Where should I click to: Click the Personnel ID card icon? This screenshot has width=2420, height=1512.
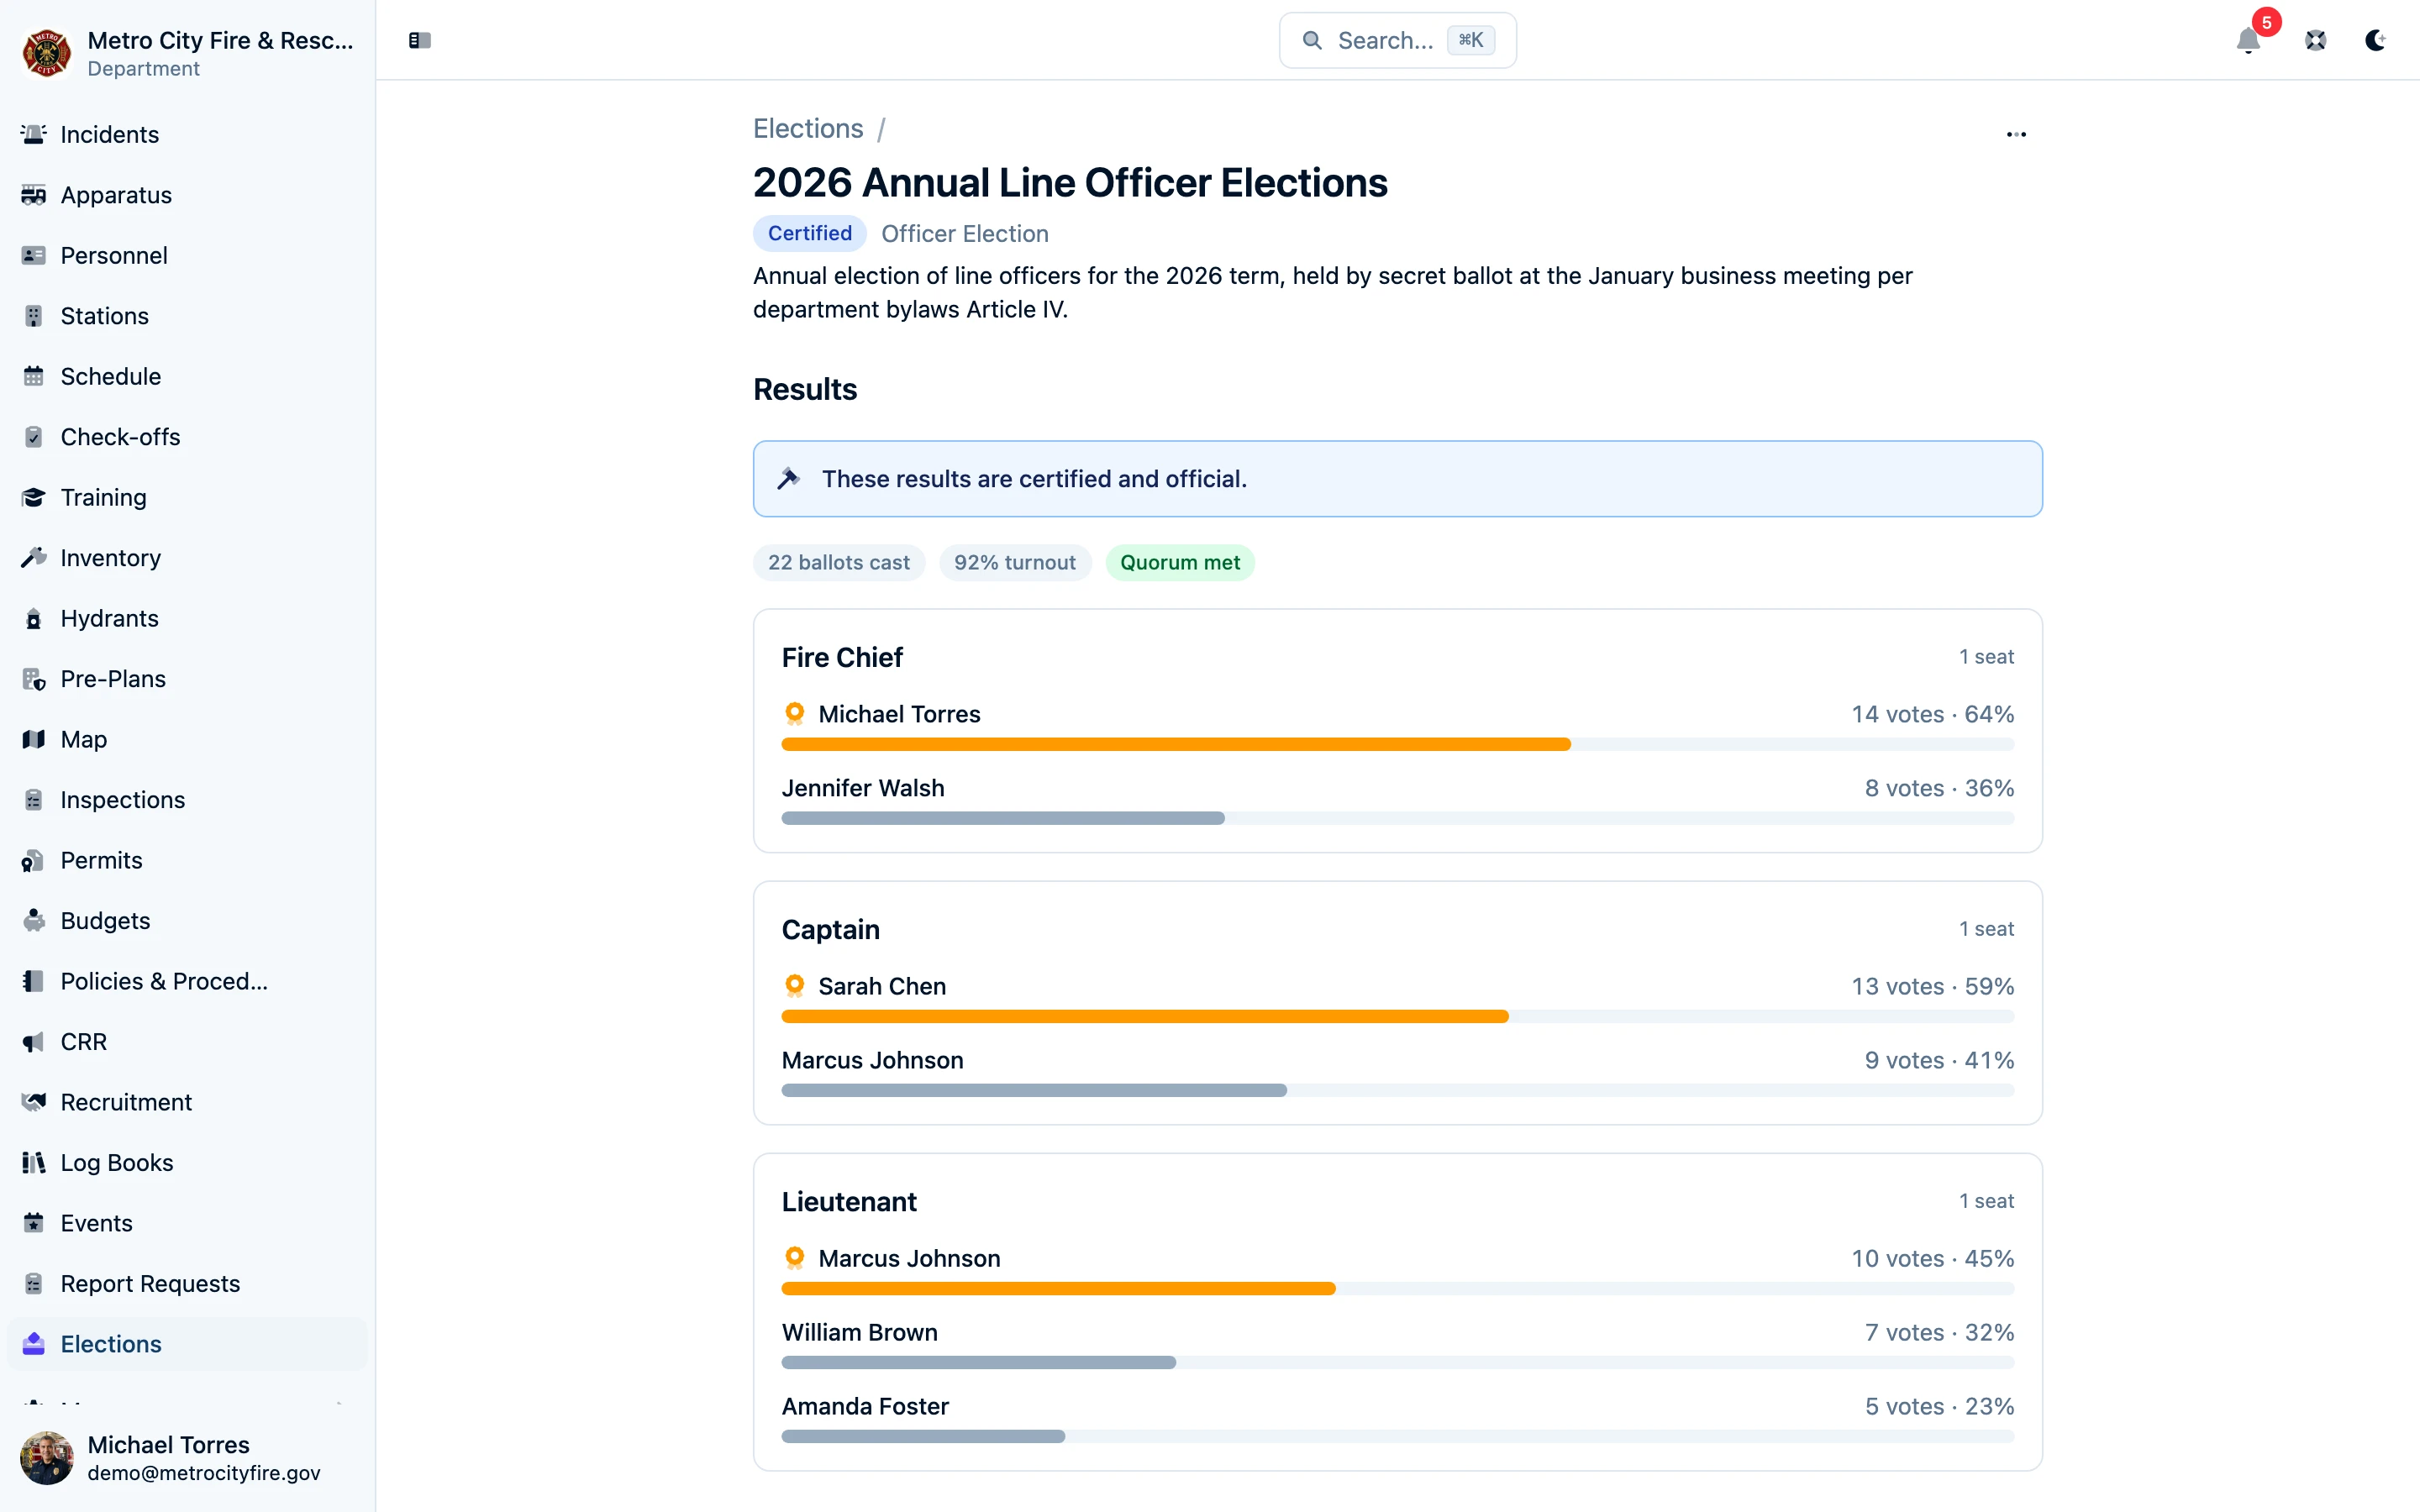33,255
